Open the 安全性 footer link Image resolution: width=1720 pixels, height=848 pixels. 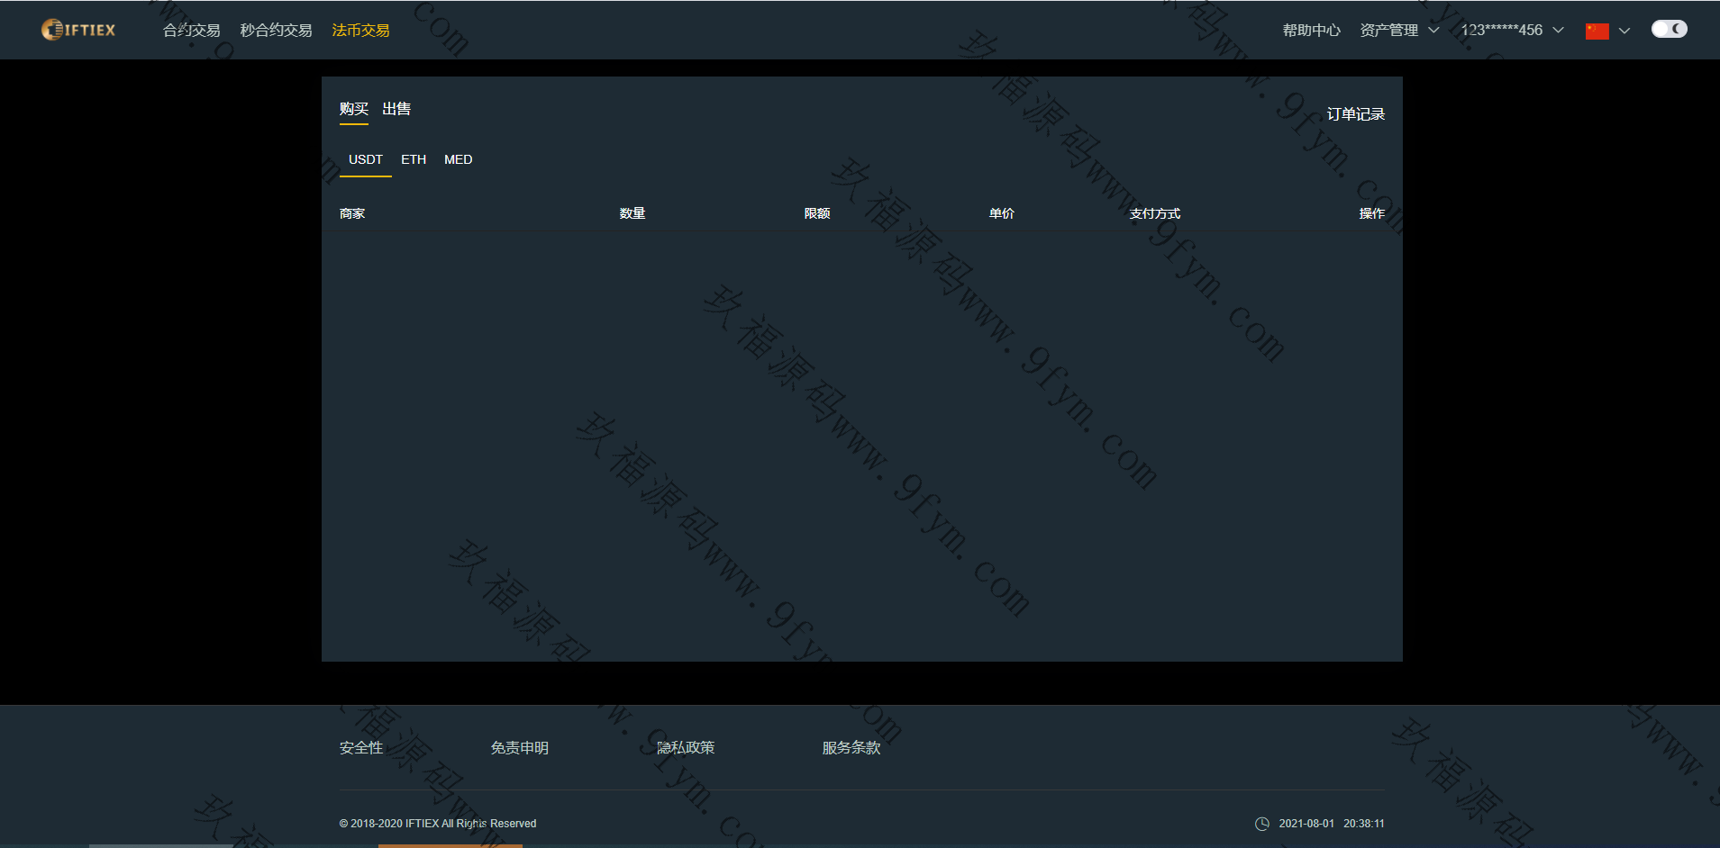pos(361,748)
